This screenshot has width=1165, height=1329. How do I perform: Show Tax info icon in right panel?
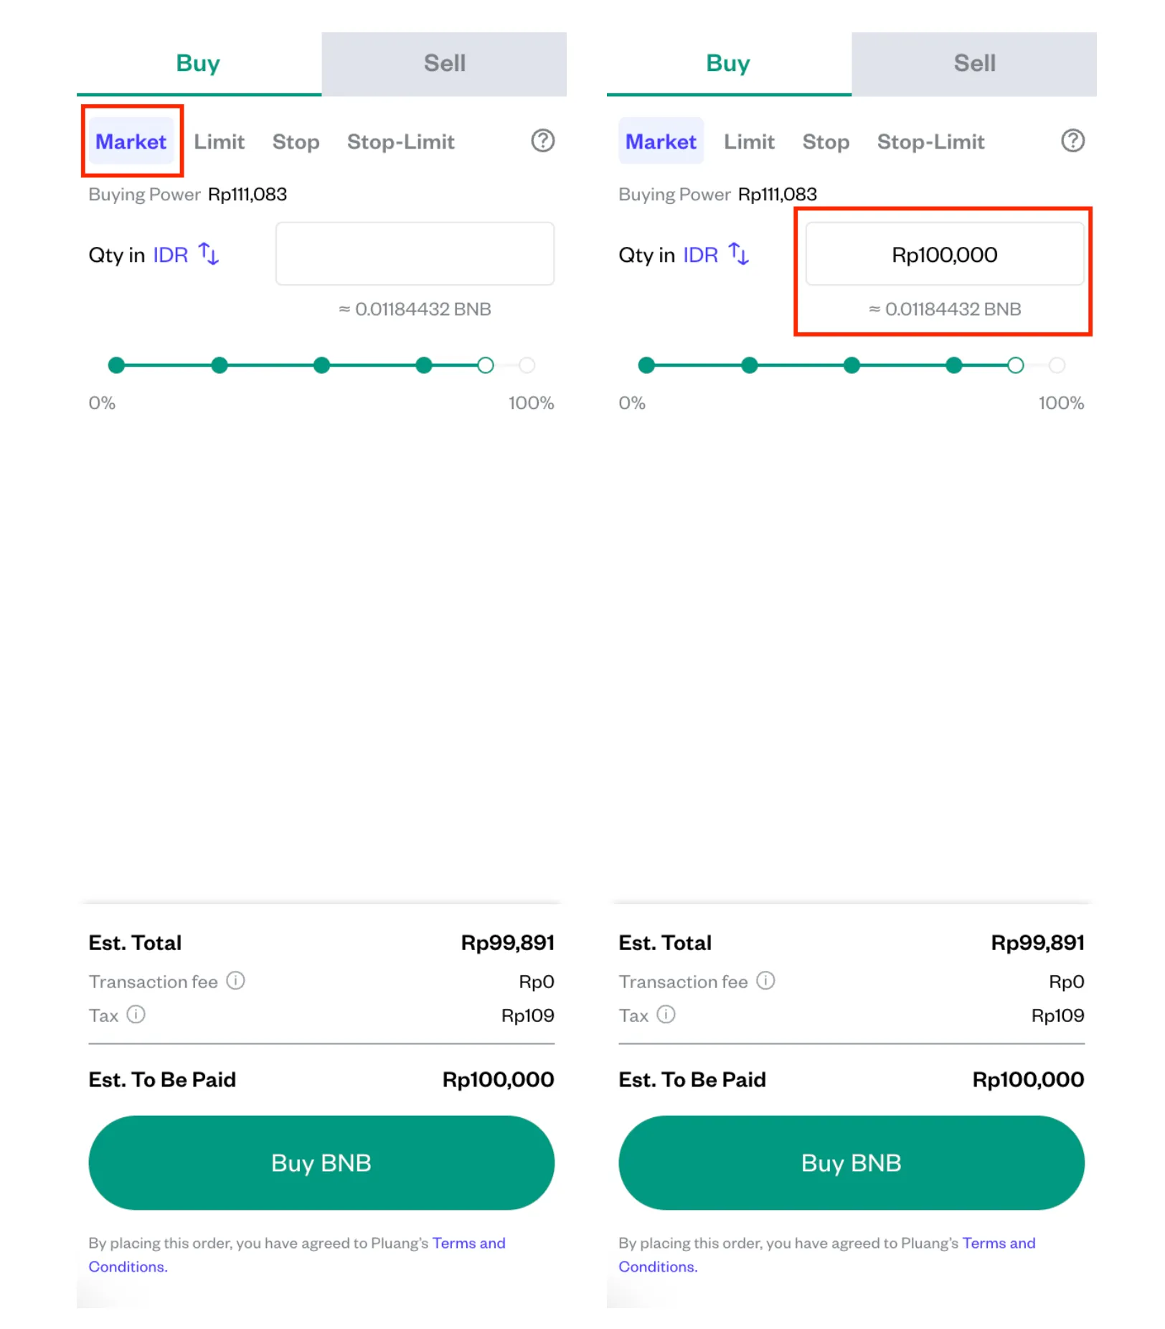666,1014
